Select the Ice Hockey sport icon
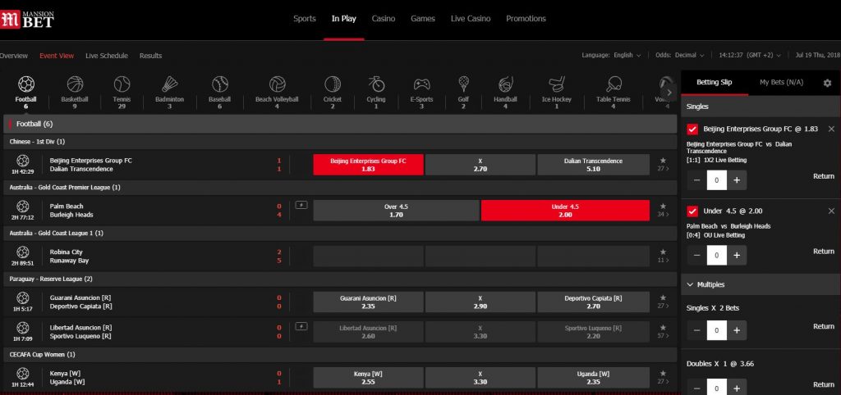Image resolution: width=841 pixels, height=395 pixels. click(x=558, y=84)
